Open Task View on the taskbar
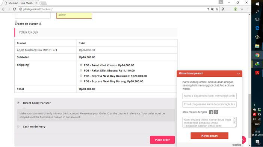 tap(257, 19)
